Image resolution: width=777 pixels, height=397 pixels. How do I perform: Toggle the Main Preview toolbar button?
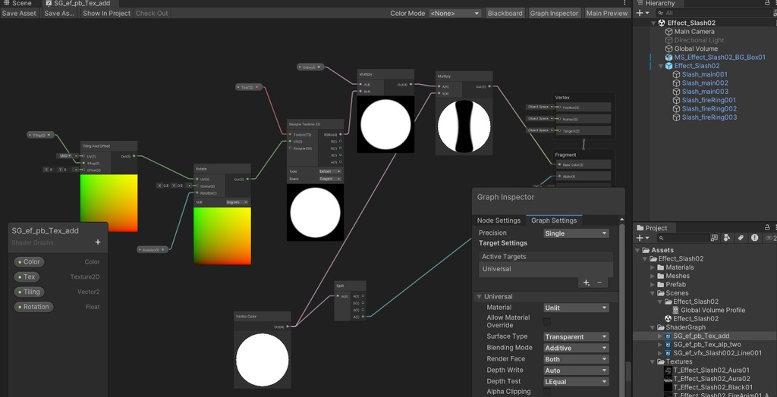pos(607,14)
